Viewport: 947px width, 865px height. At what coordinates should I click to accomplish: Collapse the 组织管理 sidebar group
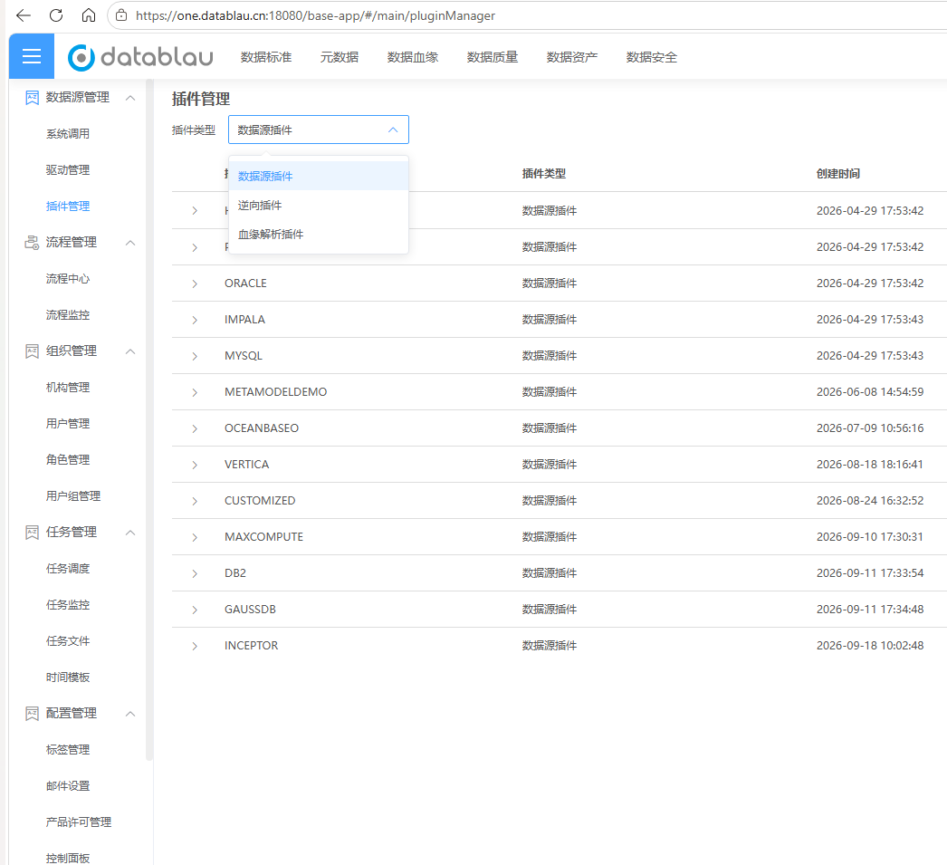130,351
